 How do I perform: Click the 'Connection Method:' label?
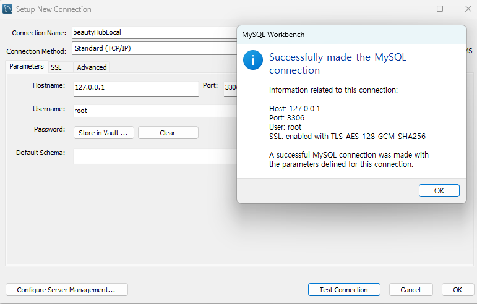pos(37,51)
